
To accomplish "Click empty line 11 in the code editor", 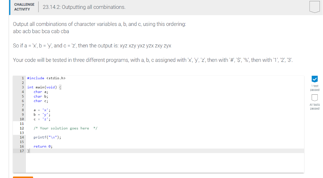I will (x=165, y=124).
